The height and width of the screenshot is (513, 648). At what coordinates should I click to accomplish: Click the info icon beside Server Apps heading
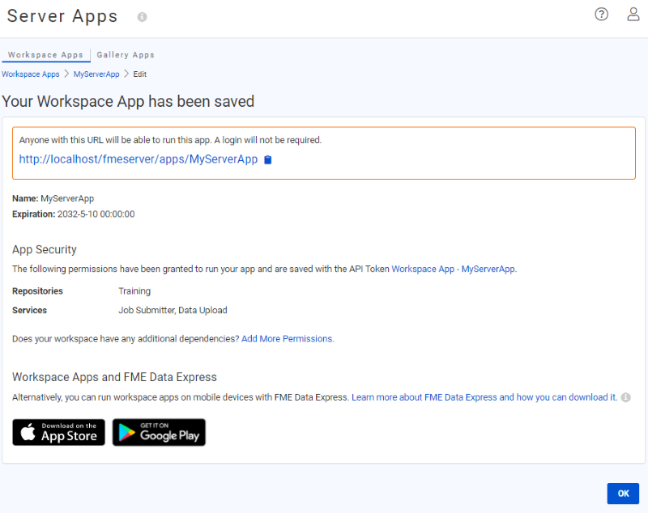pyautogui.click(x=143, y=17)
